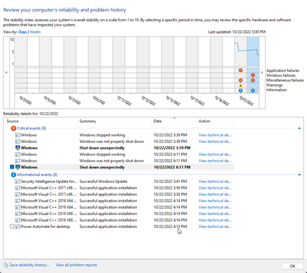Collapse the Critical events group arrow

click(299, 128)
